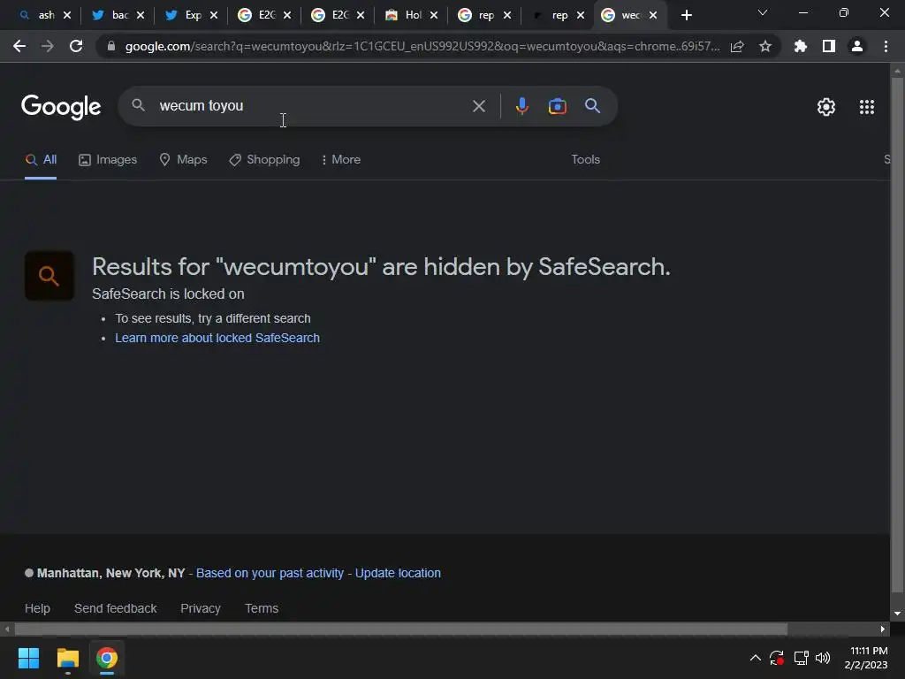Expand the More search filters
This screenshot has width=905, height=679.
click(340, 160)
